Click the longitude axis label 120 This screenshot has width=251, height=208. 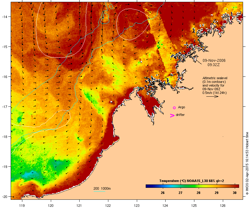[51, 206]
